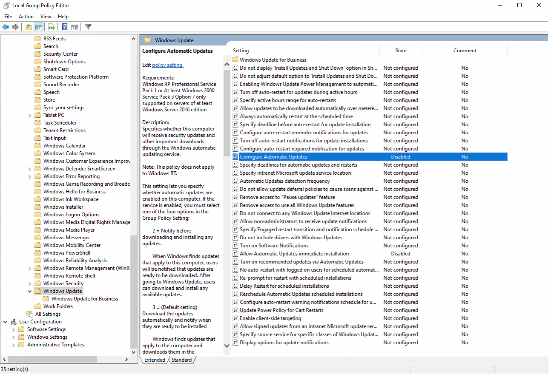The height and width of the screenshot is (374, 548).
Task: Open the File menu
Action: (x=8, y=16)
